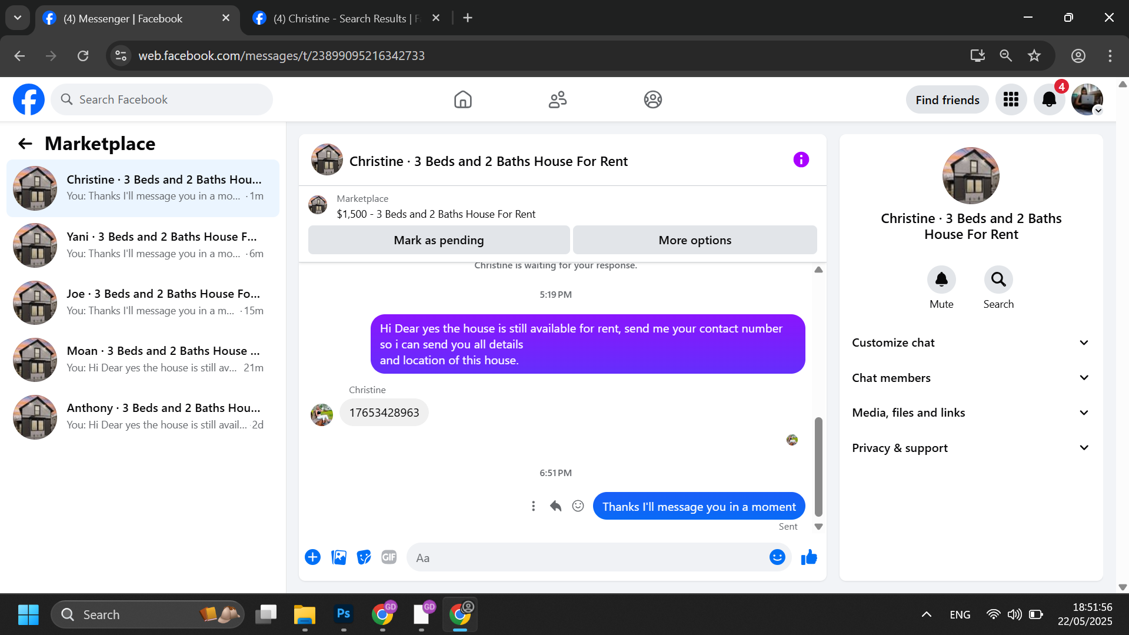
Task: Open the emoji picker in message box
Action: coord(777,557)
